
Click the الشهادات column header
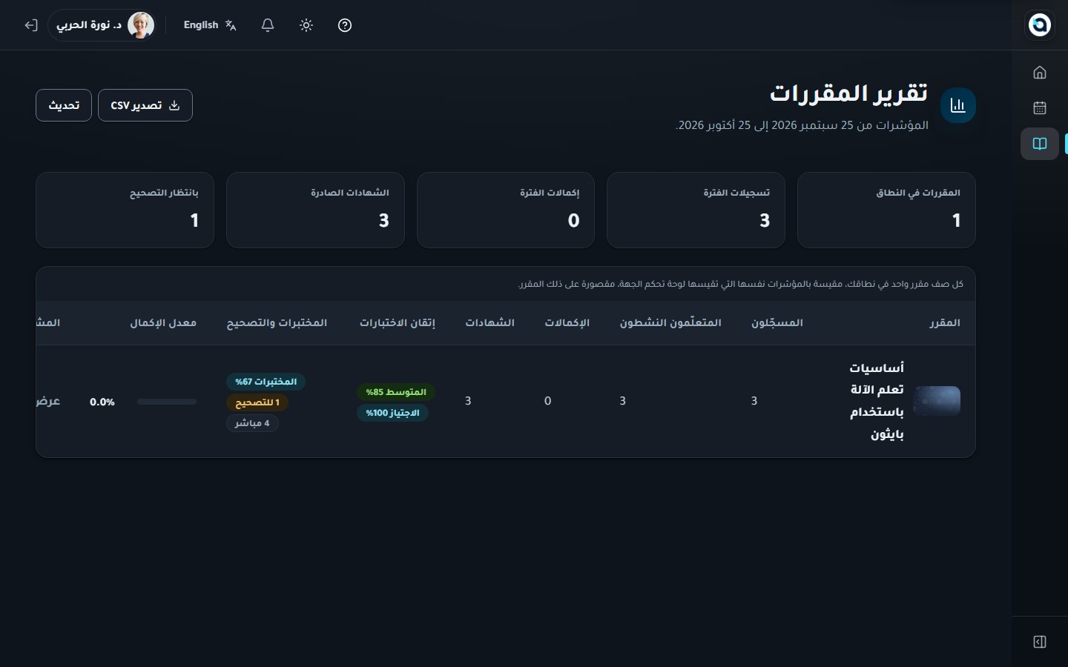(x=490, y=323)
